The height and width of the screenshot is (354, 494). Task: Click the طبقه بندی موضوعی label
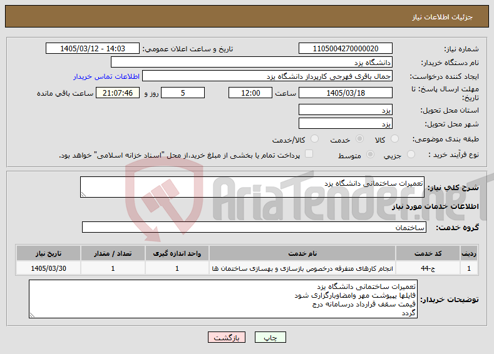pos(446,139)
